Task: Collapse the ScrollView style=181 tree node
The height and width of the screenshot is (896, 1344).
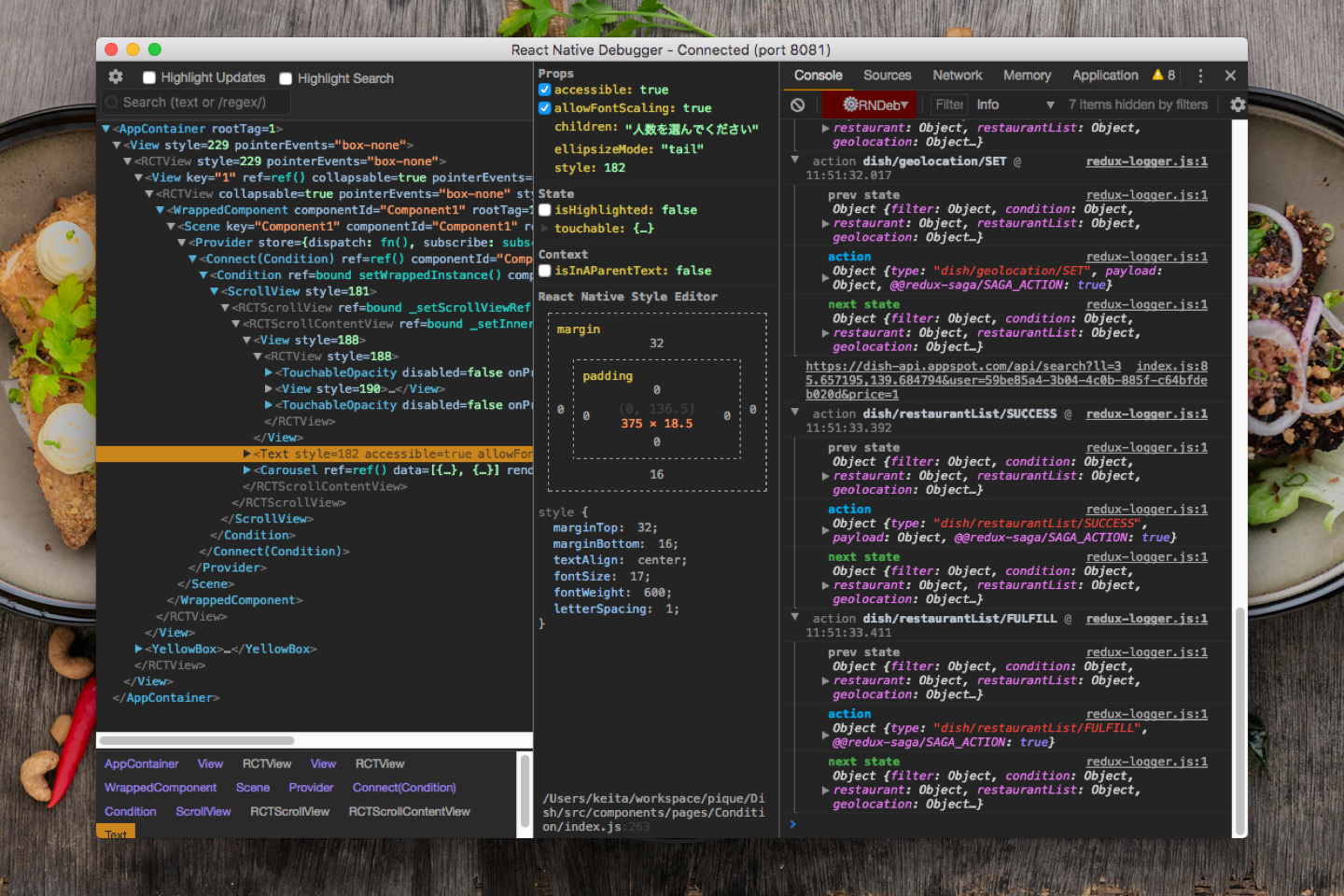Action: click(215, 290)
